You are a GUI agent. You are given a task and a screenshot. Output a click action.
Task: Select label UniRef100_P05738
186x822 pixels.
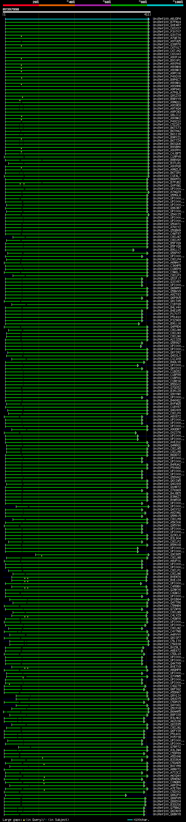point(167,737)
